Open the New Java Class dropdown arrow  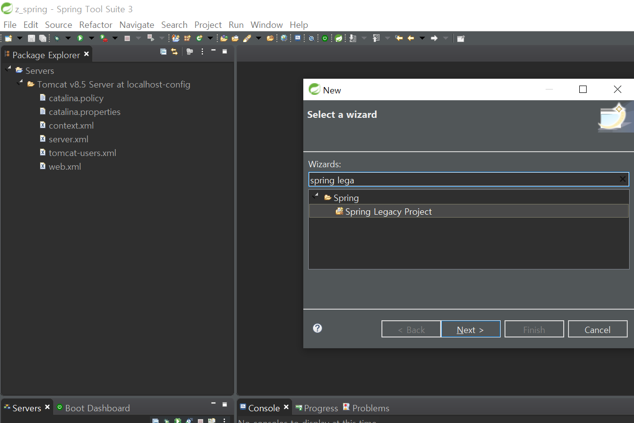coord(210,38)
